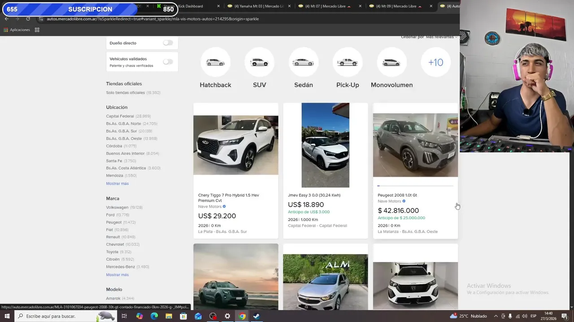Open File Explorer from taskbar

point(169,316)
